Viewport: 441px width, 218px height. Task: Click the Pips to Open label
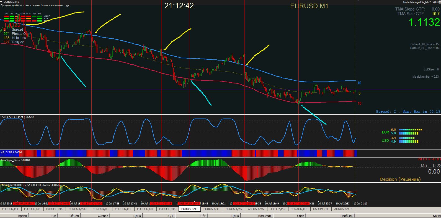pos(22,34)
